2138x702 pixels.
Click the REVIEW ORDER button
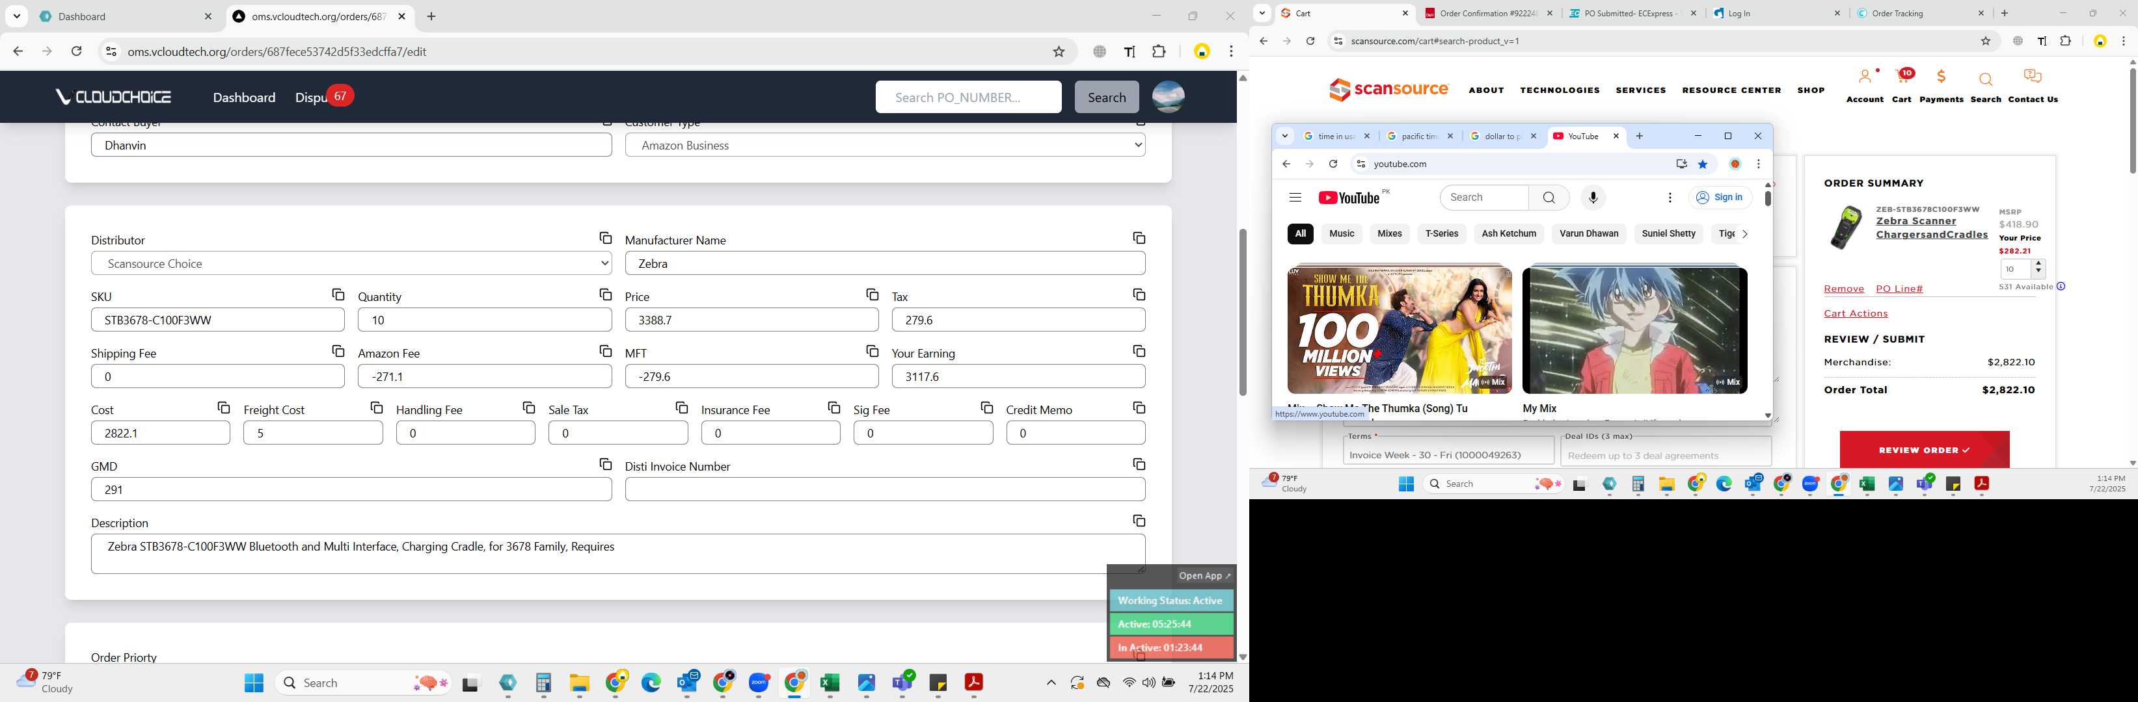(x=1924, y=450)
